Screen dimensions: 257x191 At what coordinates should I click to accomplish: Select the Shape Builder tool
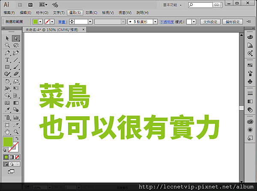coord(7,95)
